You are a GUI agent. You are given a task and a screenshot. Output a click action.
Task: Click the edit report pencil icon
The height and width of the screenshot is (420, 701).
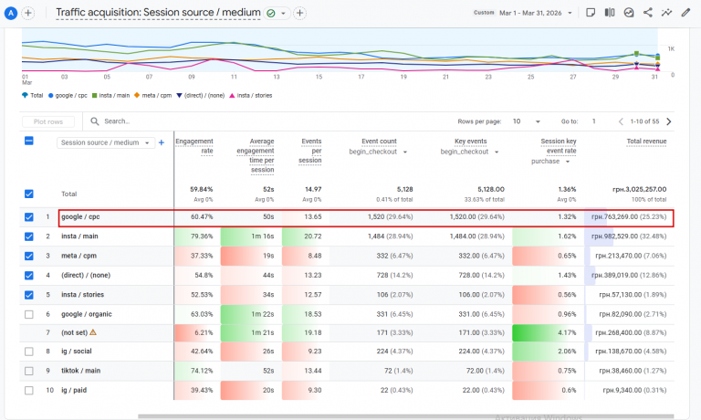coord(685,13)
